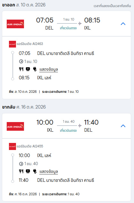Click the entertainment screen icon on flight AI2463
The width and height of the screenshot is (134, 203).
coord(28,69)
